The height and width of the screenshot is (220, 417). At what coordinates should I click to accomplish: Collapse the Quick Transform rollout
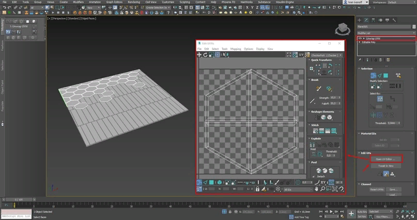(321, 60)
